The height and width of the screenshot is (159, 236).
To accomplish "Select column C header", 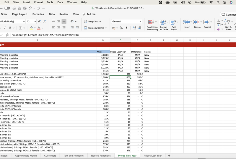I will [x=120, y=40].
